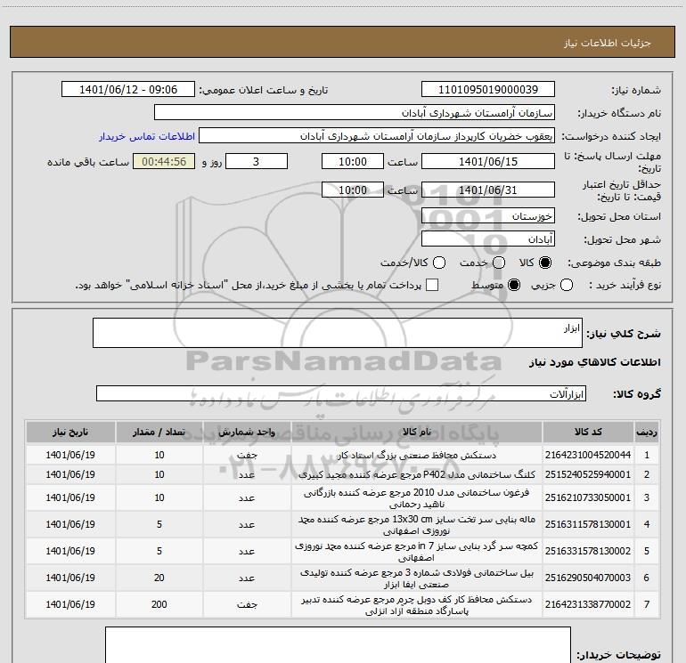Select the کالا radio button

point(545,263)
